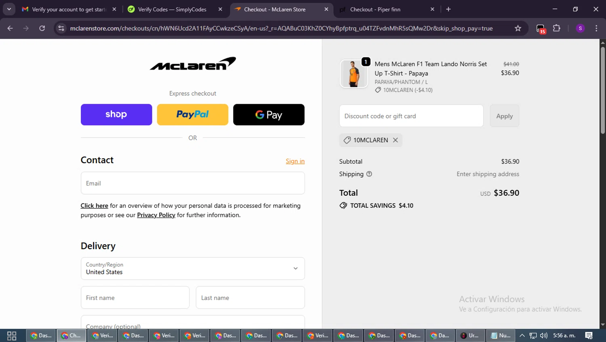Click the Subtotal label
The height and width of the screenshot is (342, 606).
point(351,162)
